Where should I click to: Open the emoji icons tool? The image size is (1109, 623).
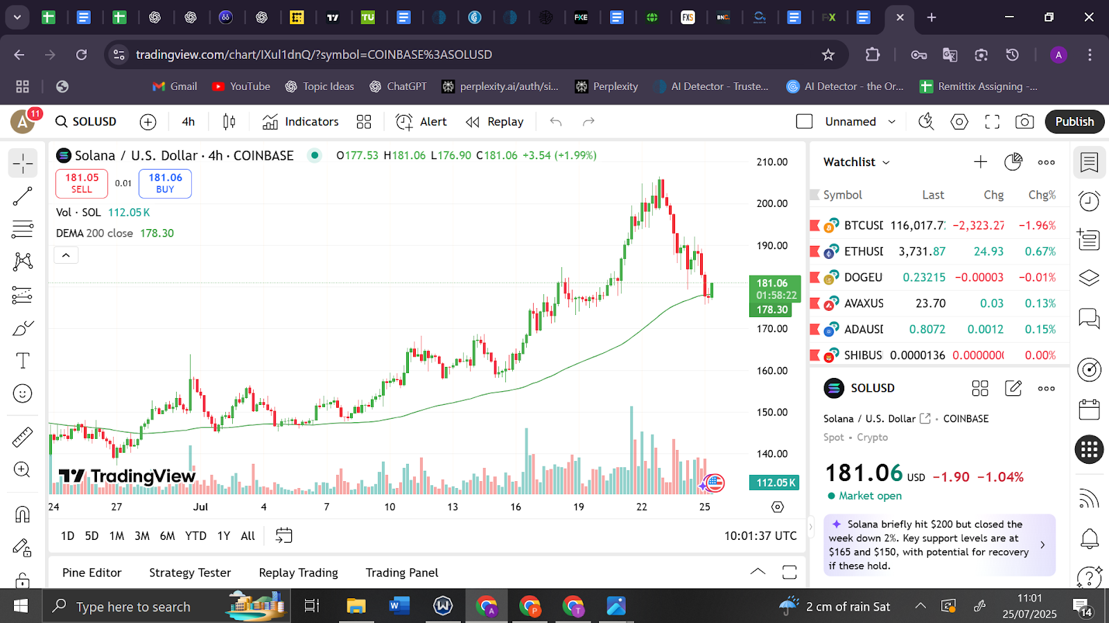[x=22, y=394]
